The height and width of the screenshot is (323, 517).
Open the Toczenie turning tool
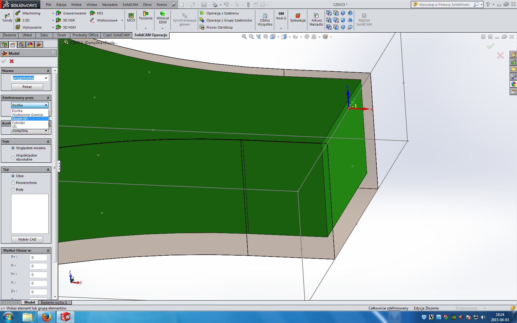pyautogui.click(x=146, y=16)
